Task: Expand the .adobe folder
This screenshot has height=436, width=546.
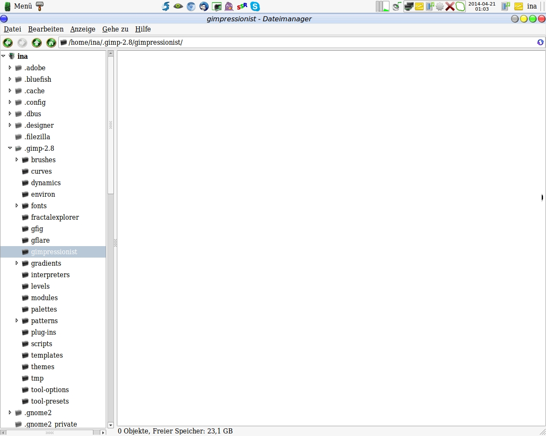Action: coord(10,67)
